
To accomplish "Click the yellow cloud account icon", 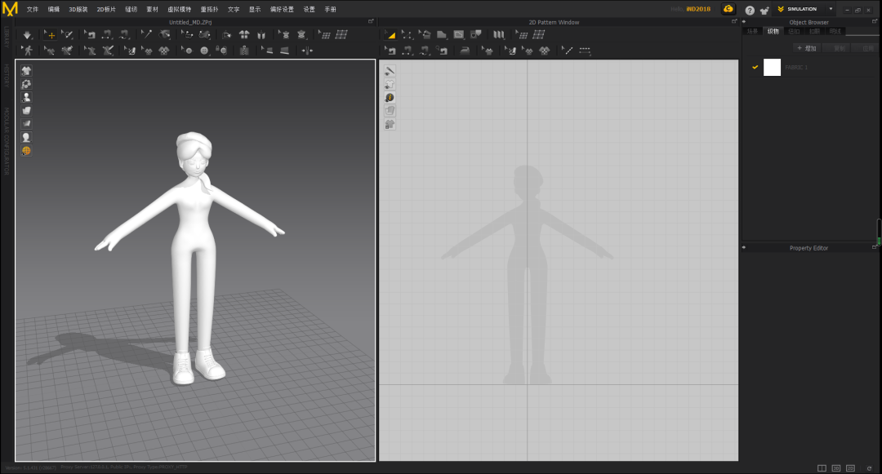I will tap(728, 9).
